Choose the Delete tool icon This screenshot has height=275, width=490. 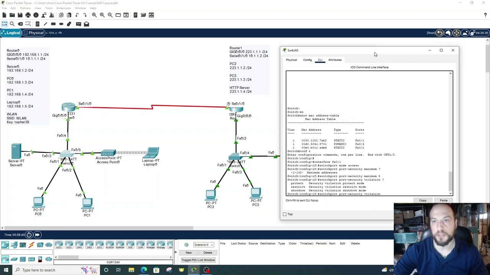20,24
